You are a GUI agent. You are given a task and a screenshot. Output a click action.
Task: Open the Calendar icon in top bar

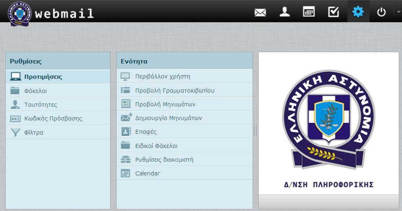pyautogui.click(x=308, y=12)
